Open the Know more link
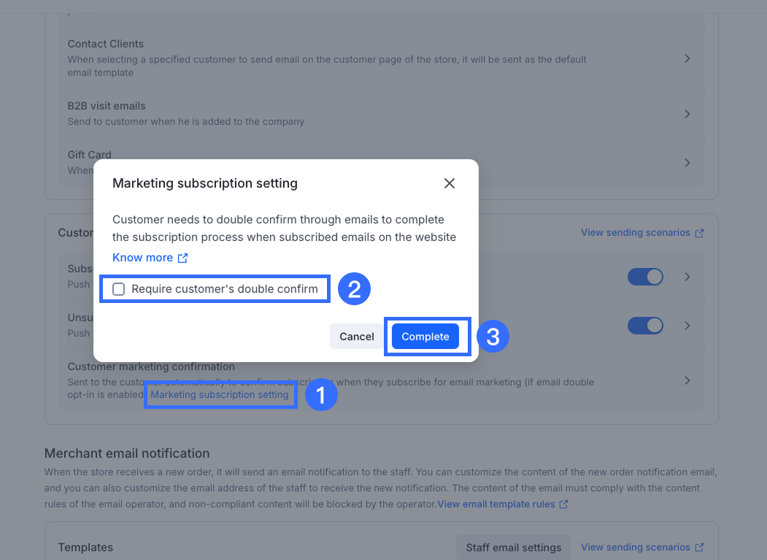The image size is (767, 560). (143, 258)
